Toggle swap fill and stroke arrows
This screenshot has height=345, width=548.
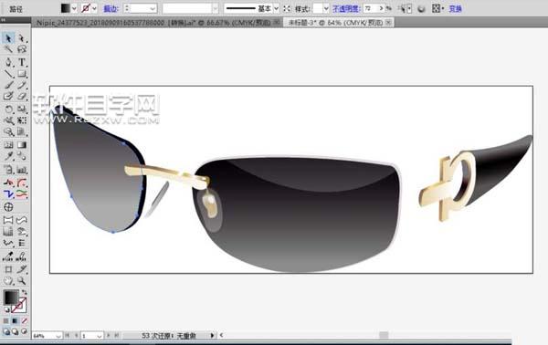[x=24, y=292]
